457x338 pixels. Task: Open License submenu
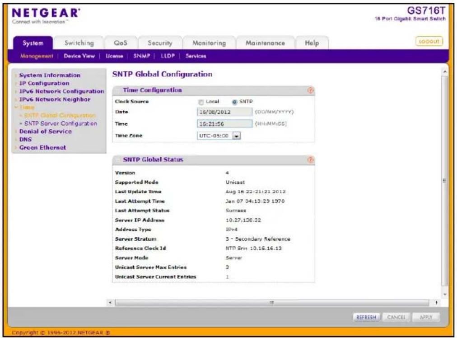114,56
